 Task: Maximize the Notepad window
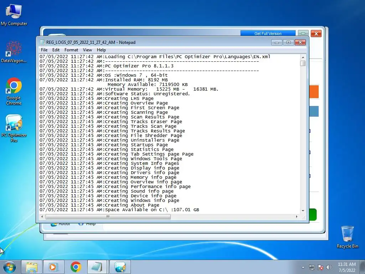288,42
